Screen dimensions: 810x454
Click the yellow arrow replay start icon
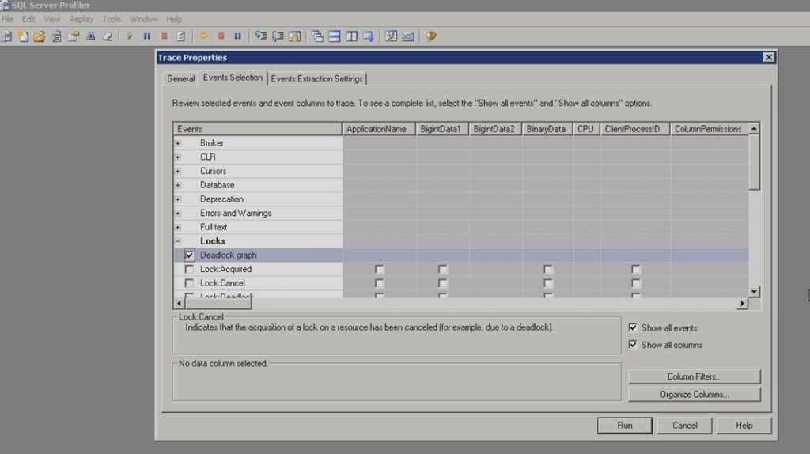pos(203,36)
